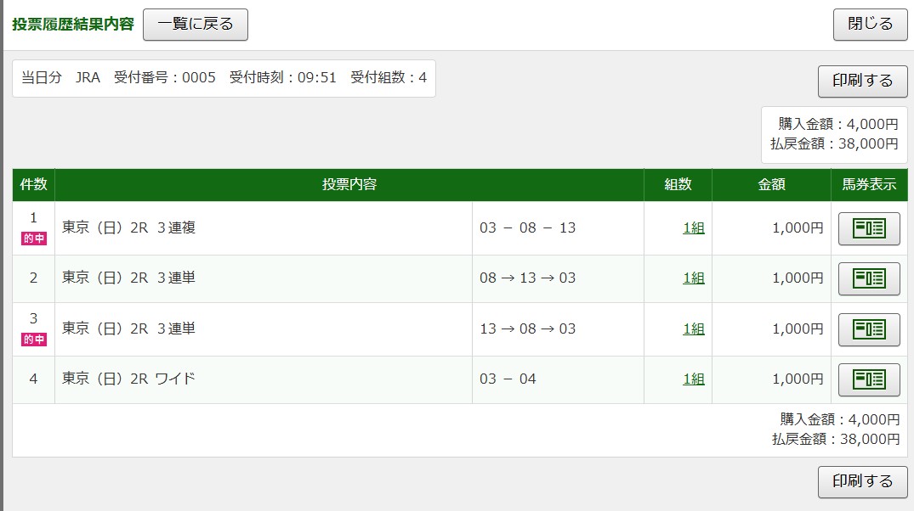Open the 1組 link for the ワイド bet

point(693,379)
